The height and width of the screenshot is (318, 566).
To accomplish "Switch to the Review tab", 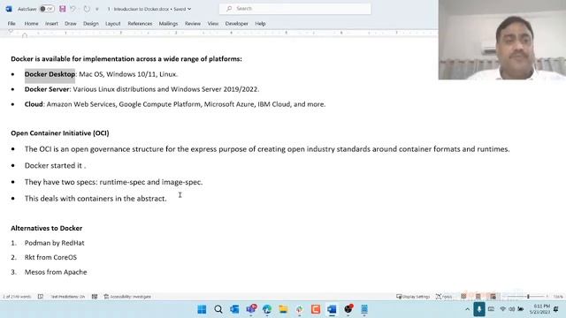I will click(193, 24).
